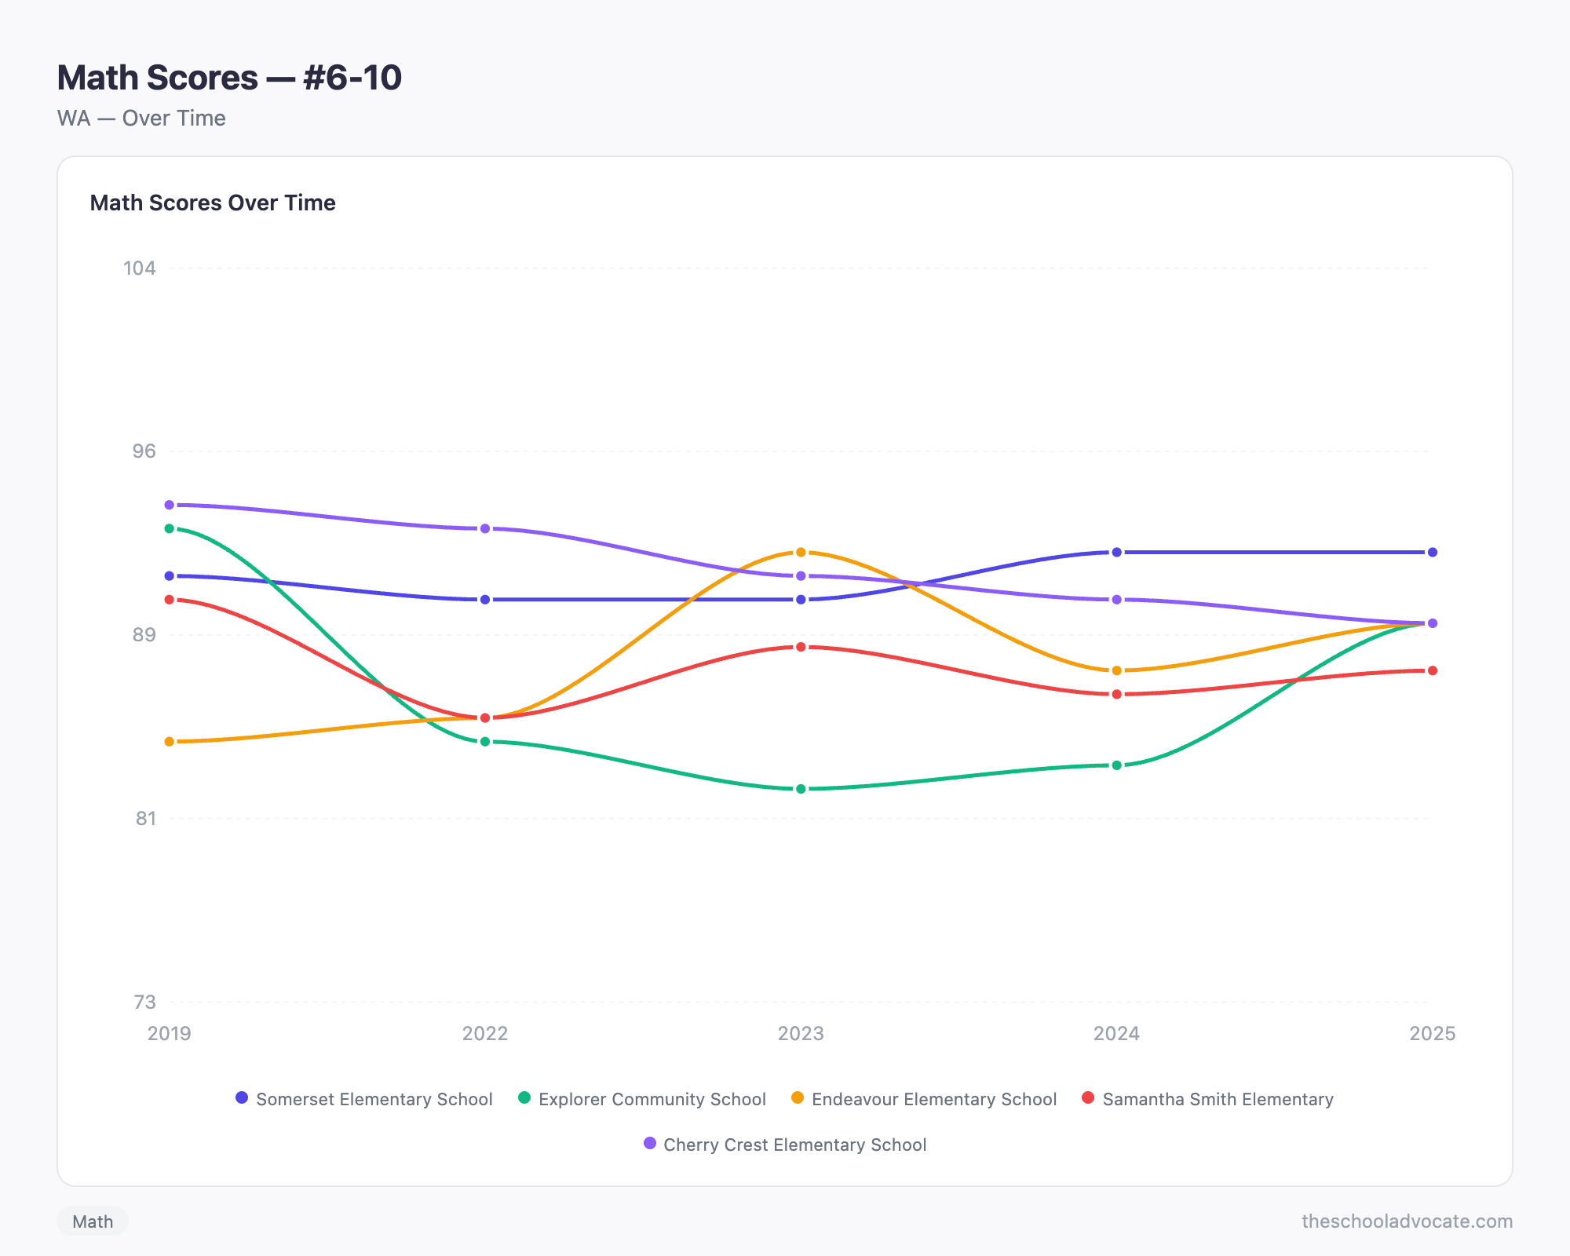The width and height of the screenshot is (1570, 1256).
Task: Click Endeavour's orange 2023 peak data point
Action: 801,553
